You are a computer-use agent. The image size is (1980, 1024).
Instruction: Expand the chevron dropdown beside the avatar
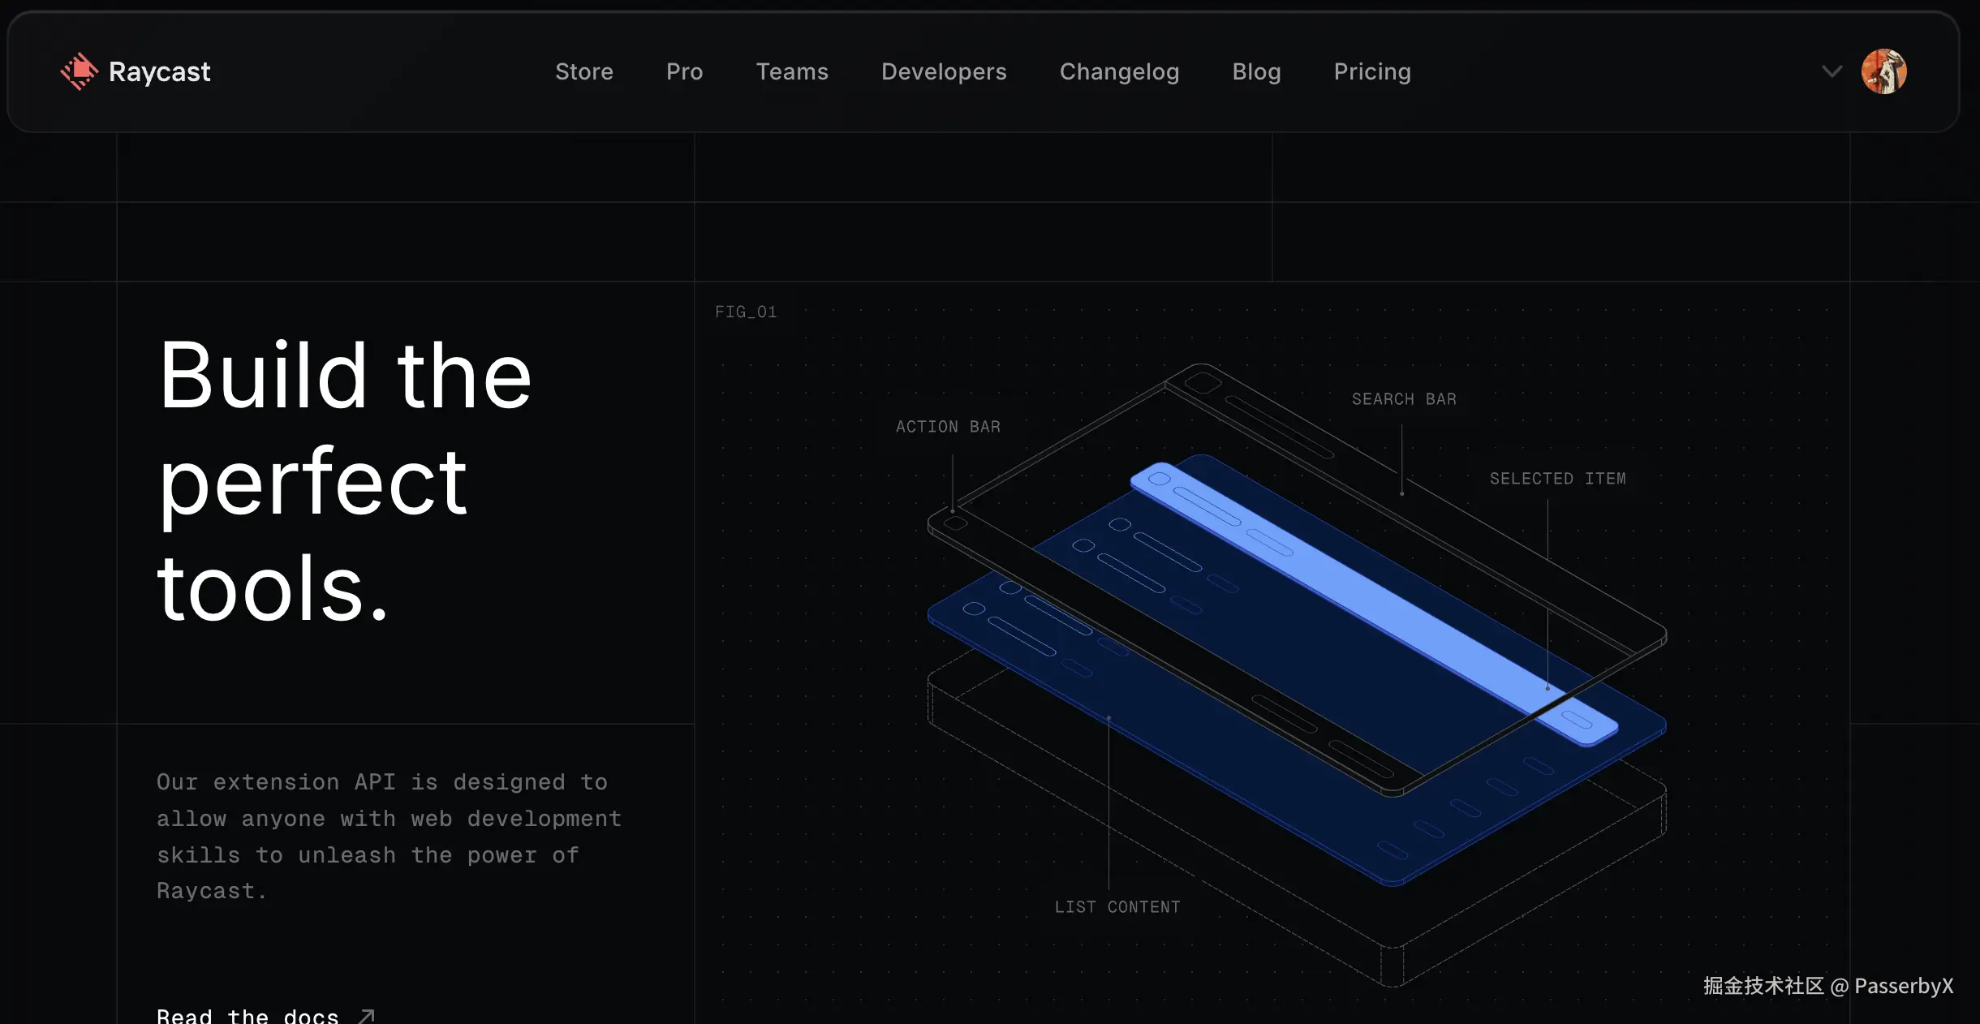point(1831,71)
